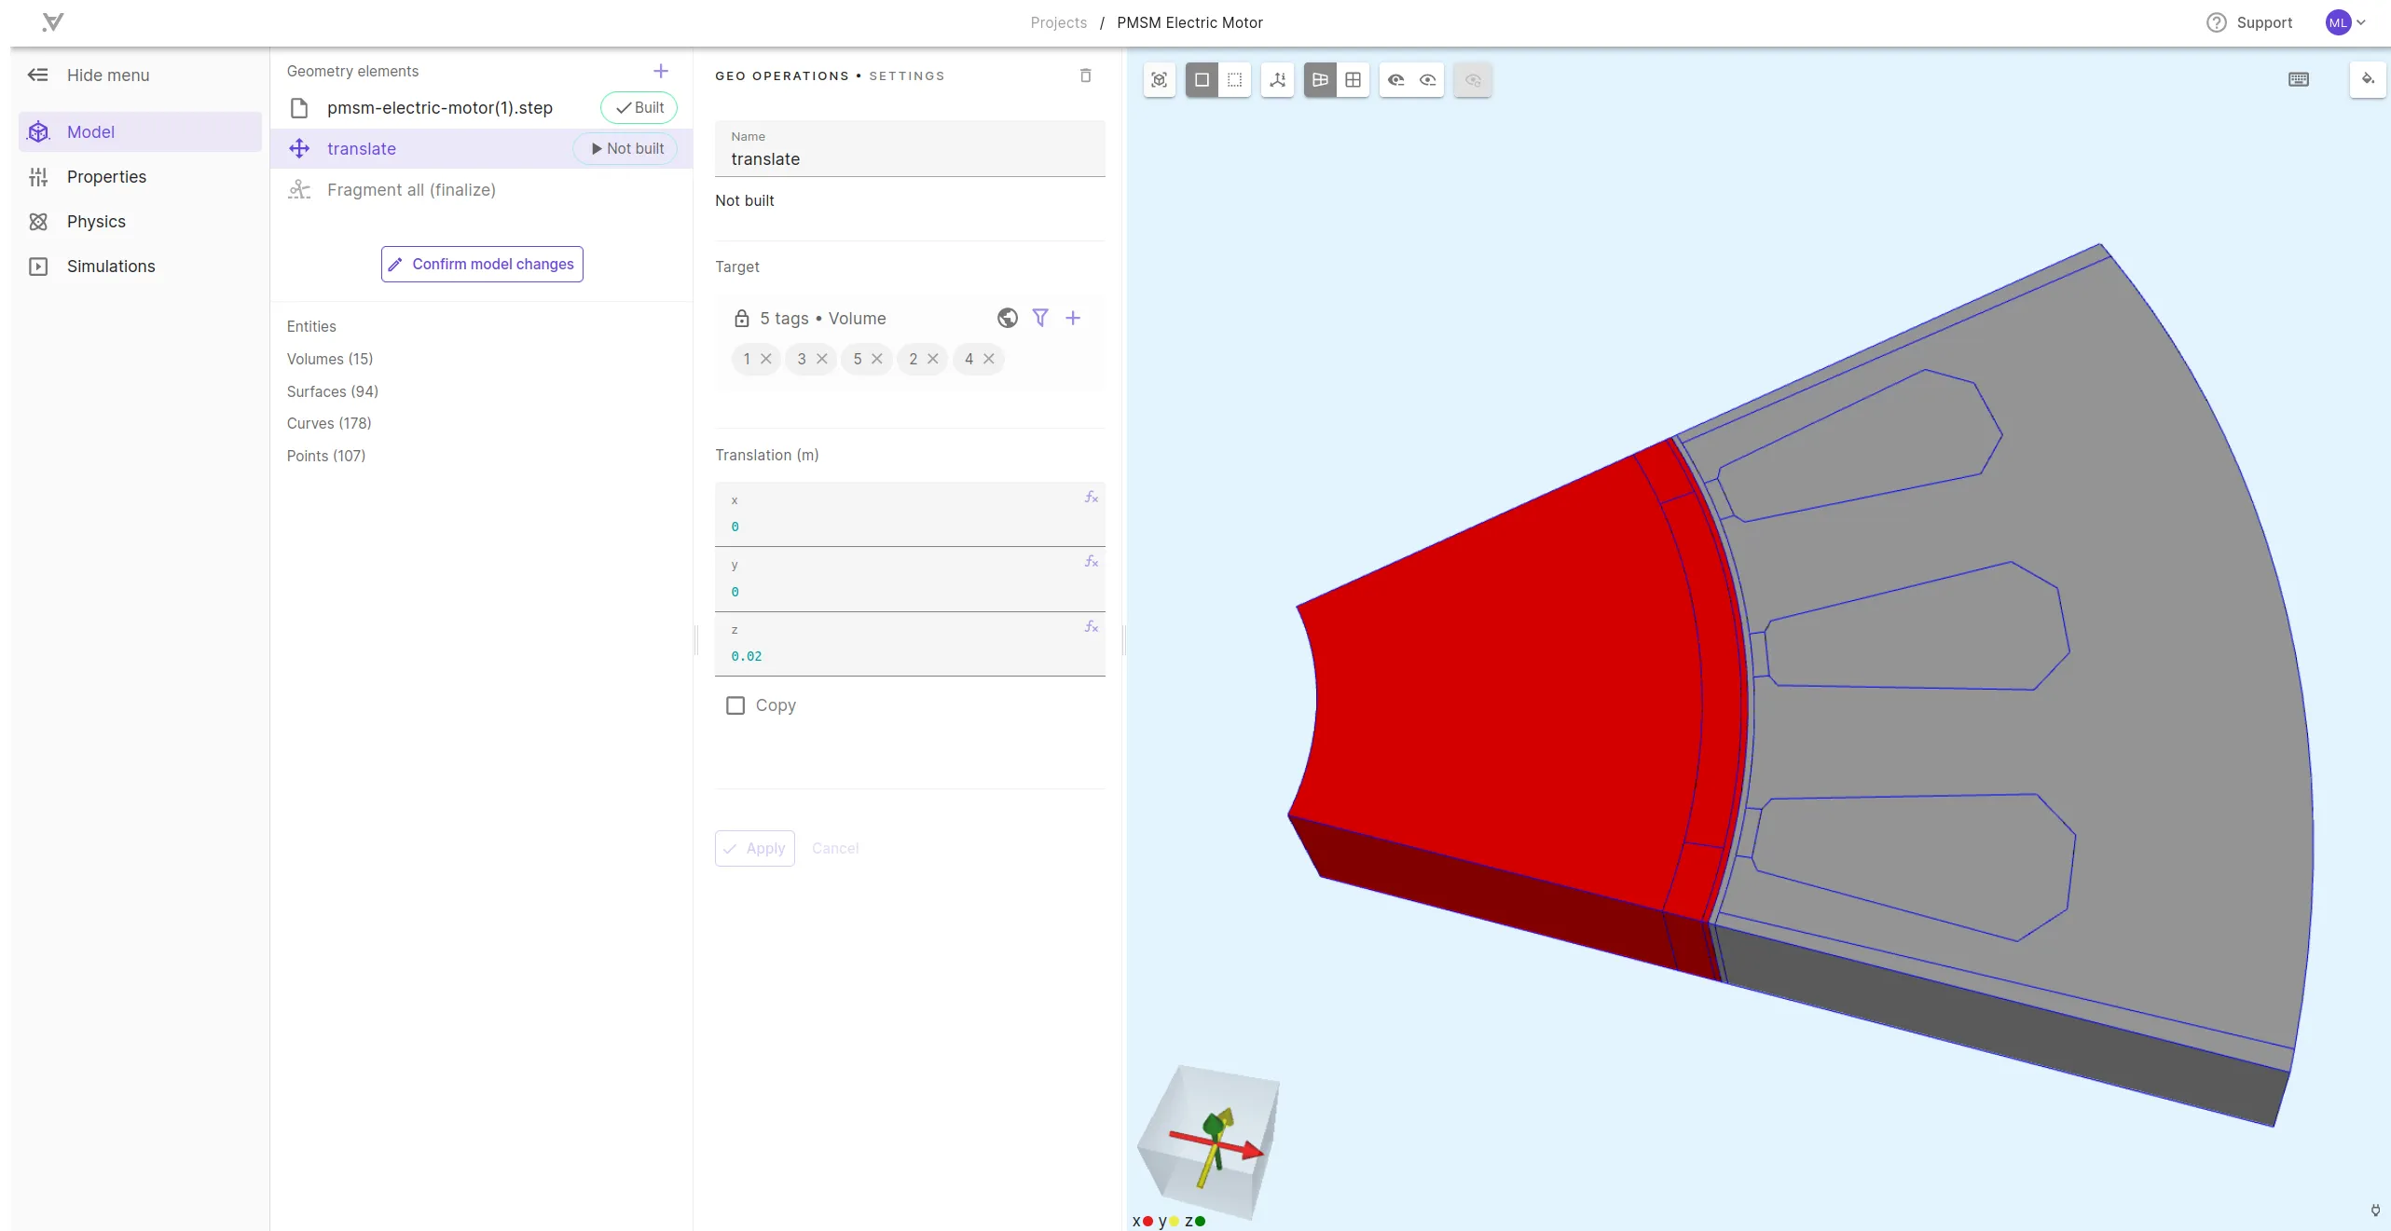This screenshot has width=2391, height=1231.
Task: Open the Properties section
Action: [140, 177]
